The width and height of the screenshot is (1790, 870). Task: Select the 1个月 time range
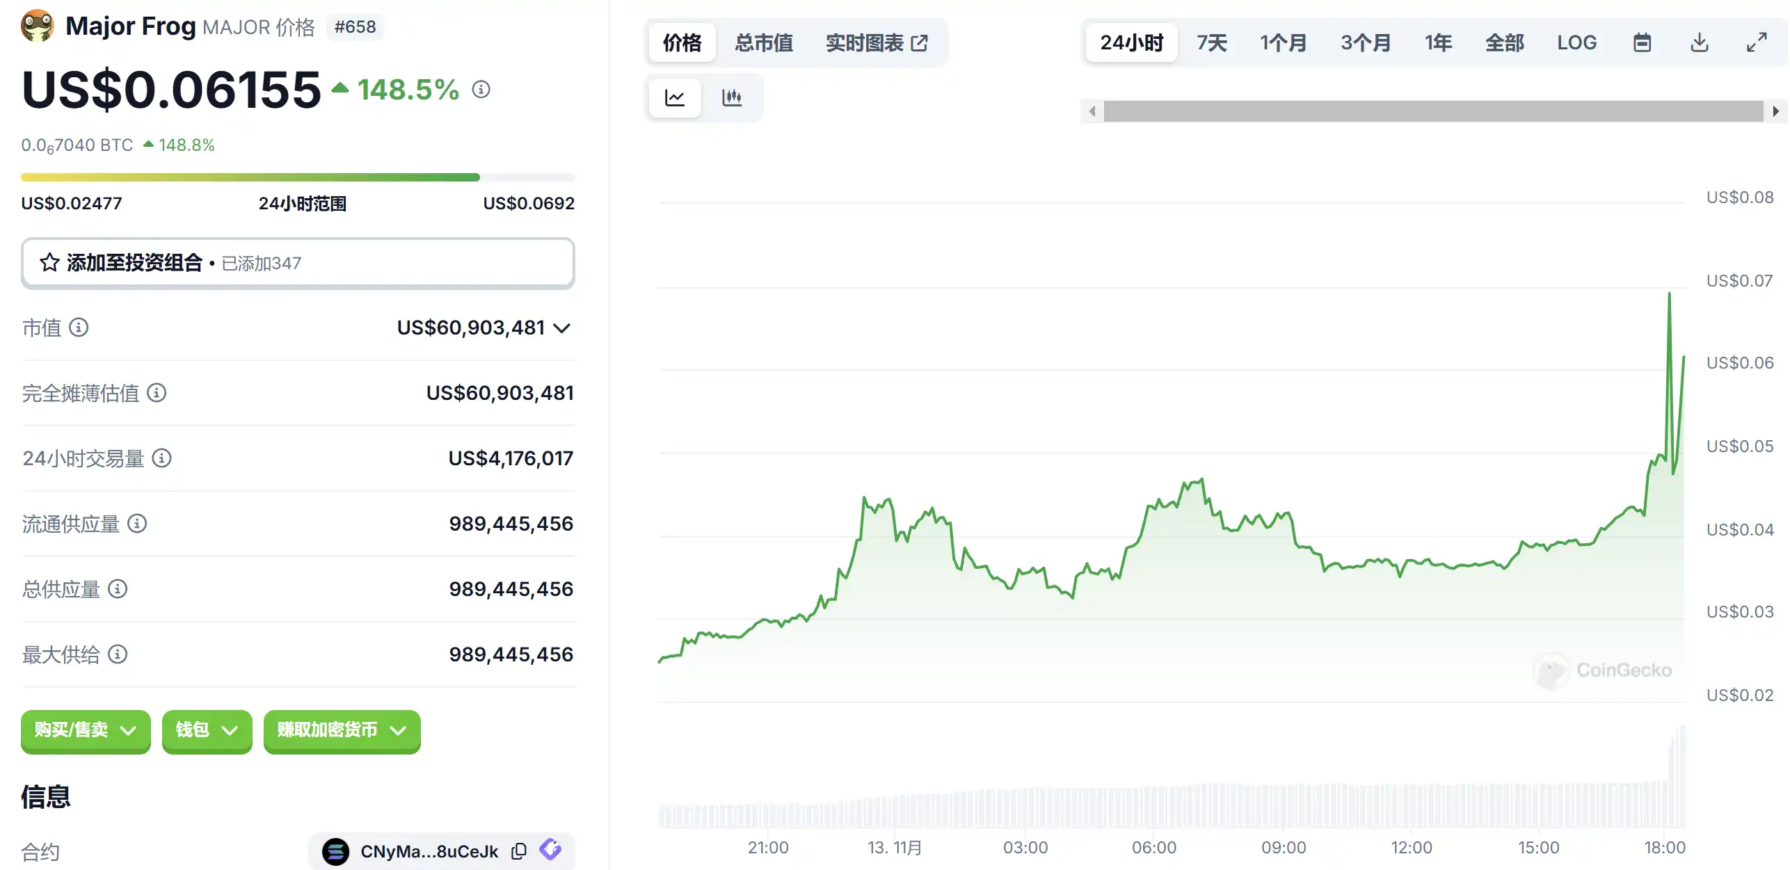pyautogui.click(x=1283, y=42)
